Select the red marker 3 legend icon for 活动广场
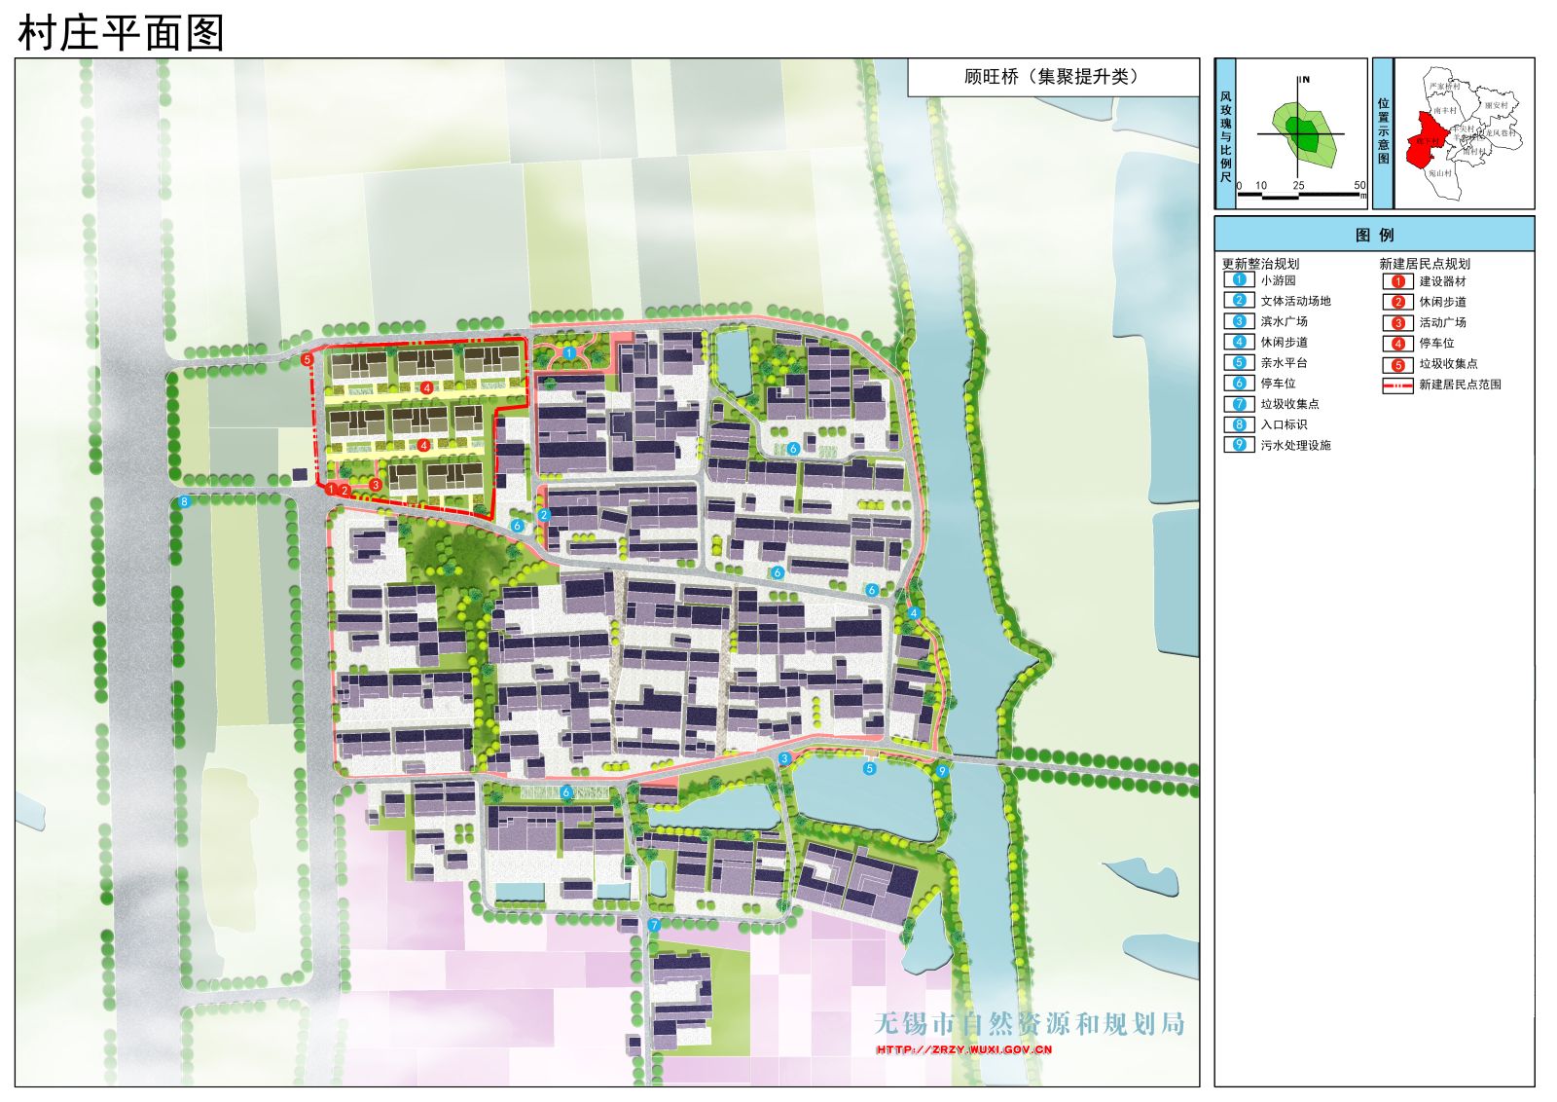This screenshot has height=1102, width=1557. pyautogui.click(x=1397, y=322)
